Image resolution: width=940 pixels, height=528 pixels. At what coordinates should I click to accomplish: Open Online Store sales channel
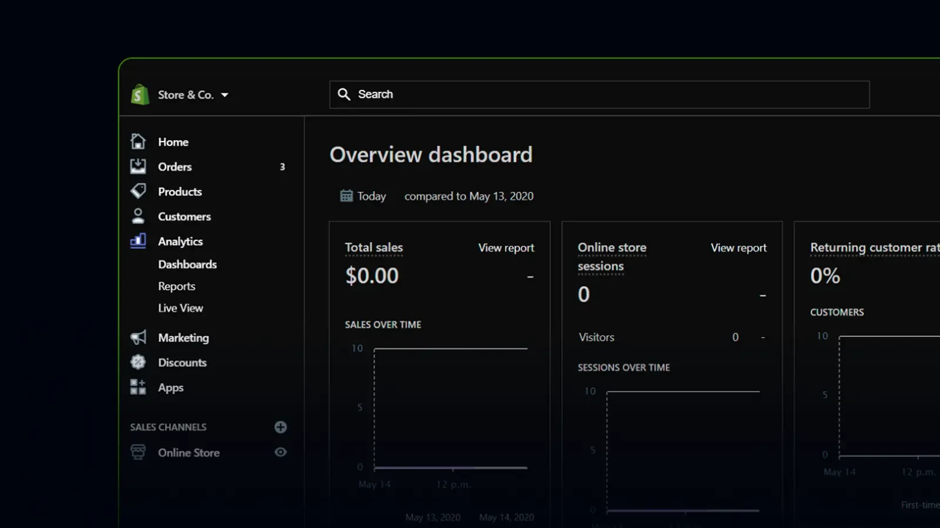189,453
